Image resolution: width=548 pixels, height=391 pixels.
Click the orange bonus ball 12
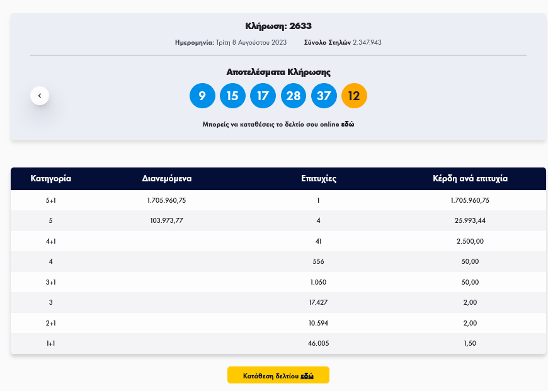click(x=354, y=96)
